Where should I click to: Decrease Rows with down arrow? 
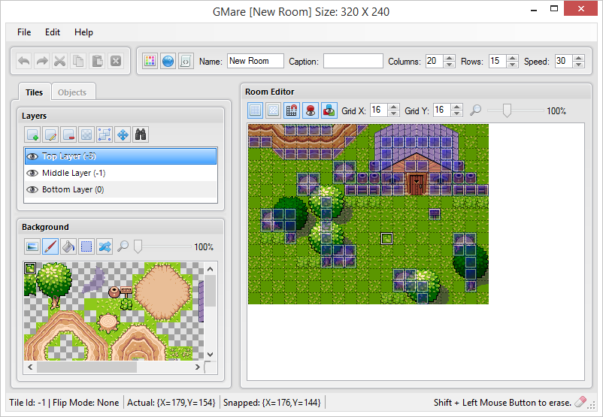(x=512, y=64)
